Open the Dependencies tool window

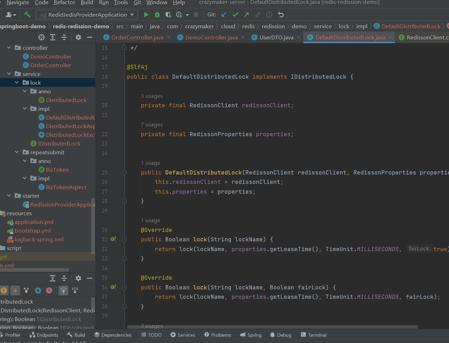(x=113, y=335)
